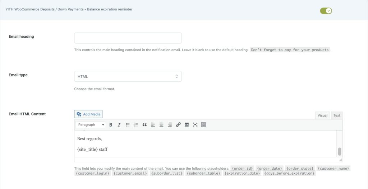Switch to the Visual editor tab
The image size is (368, 189).
[x=322, y=115]
